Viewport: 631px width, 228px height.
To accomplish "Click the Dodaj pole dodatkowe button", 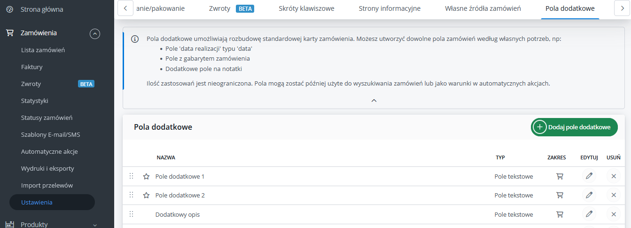I will point(574,127).
